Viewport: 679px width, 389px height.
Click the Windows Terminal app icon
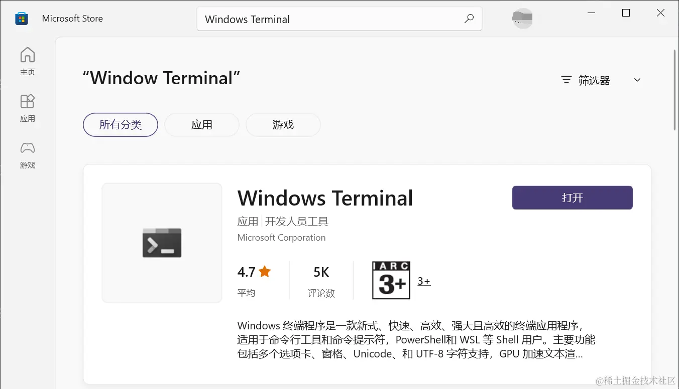161,243
